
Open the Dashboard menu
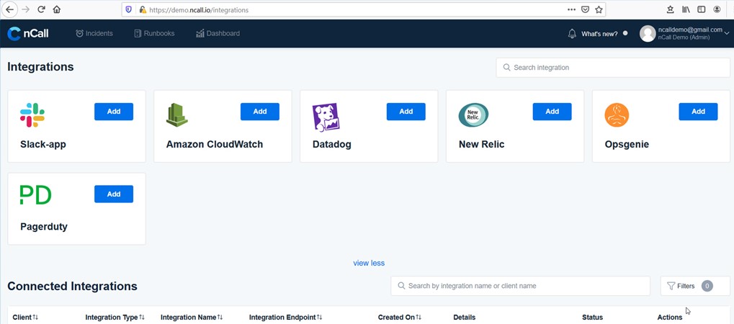click(x=218, y=33)
